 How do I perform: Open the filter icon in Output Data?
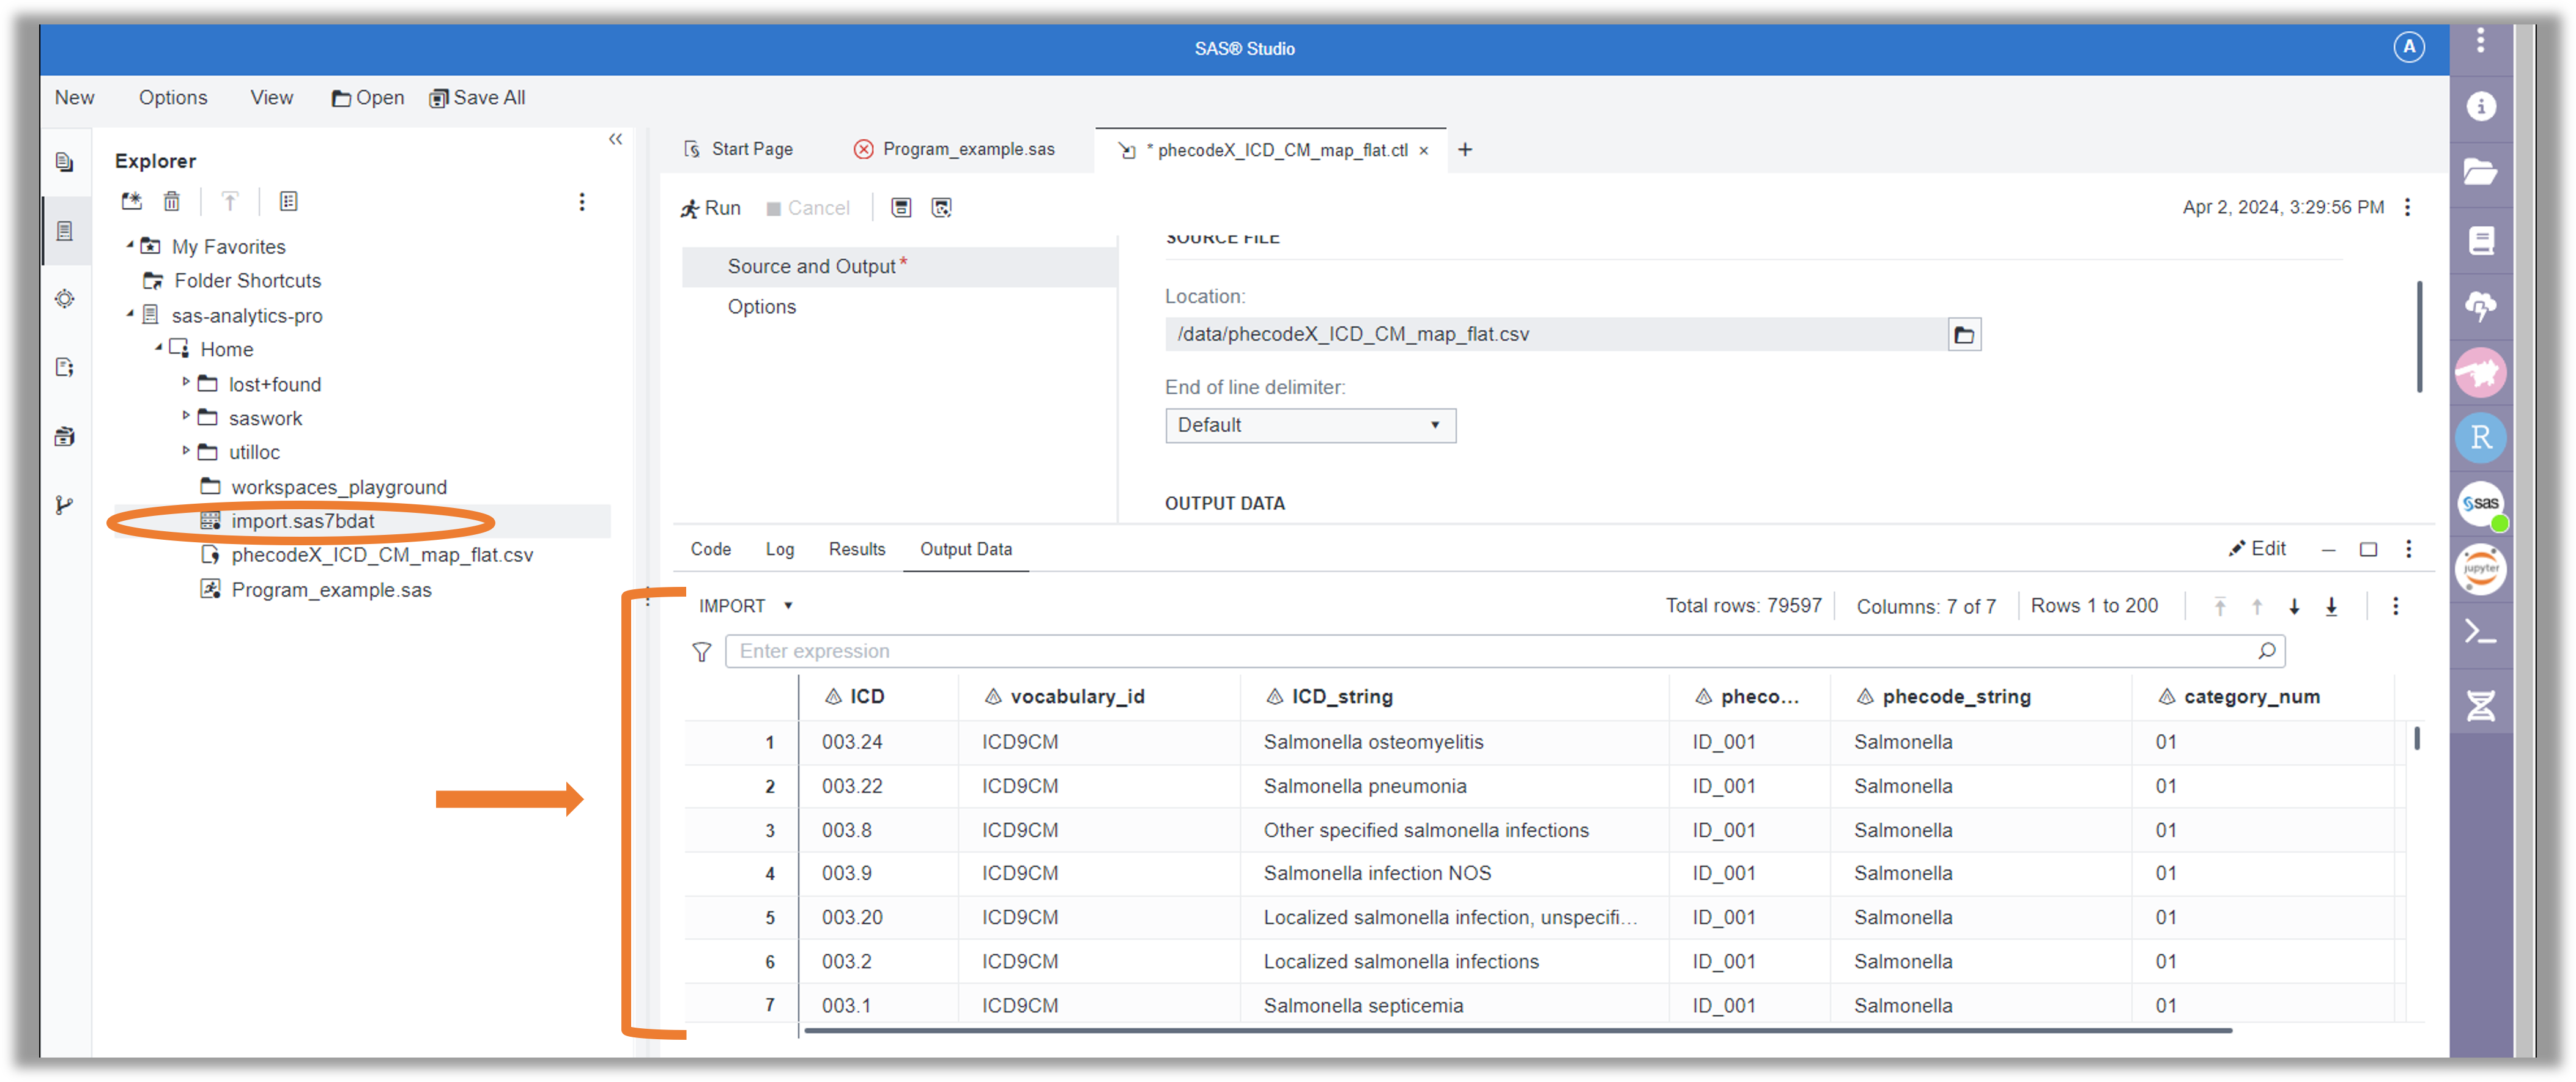(702, 652)
